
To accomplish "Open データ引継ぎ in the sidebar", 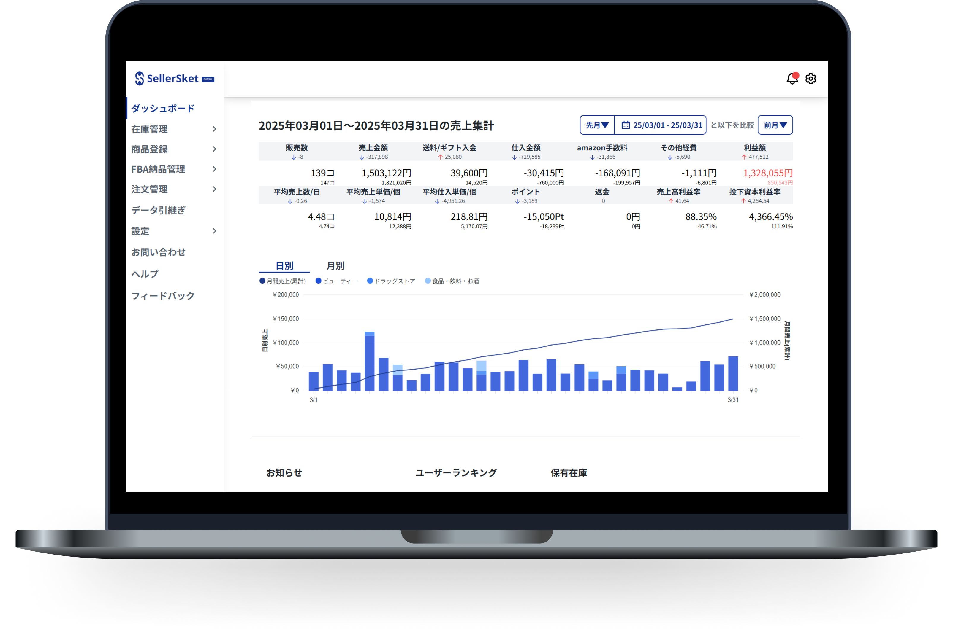I will [x=158, y=210].
